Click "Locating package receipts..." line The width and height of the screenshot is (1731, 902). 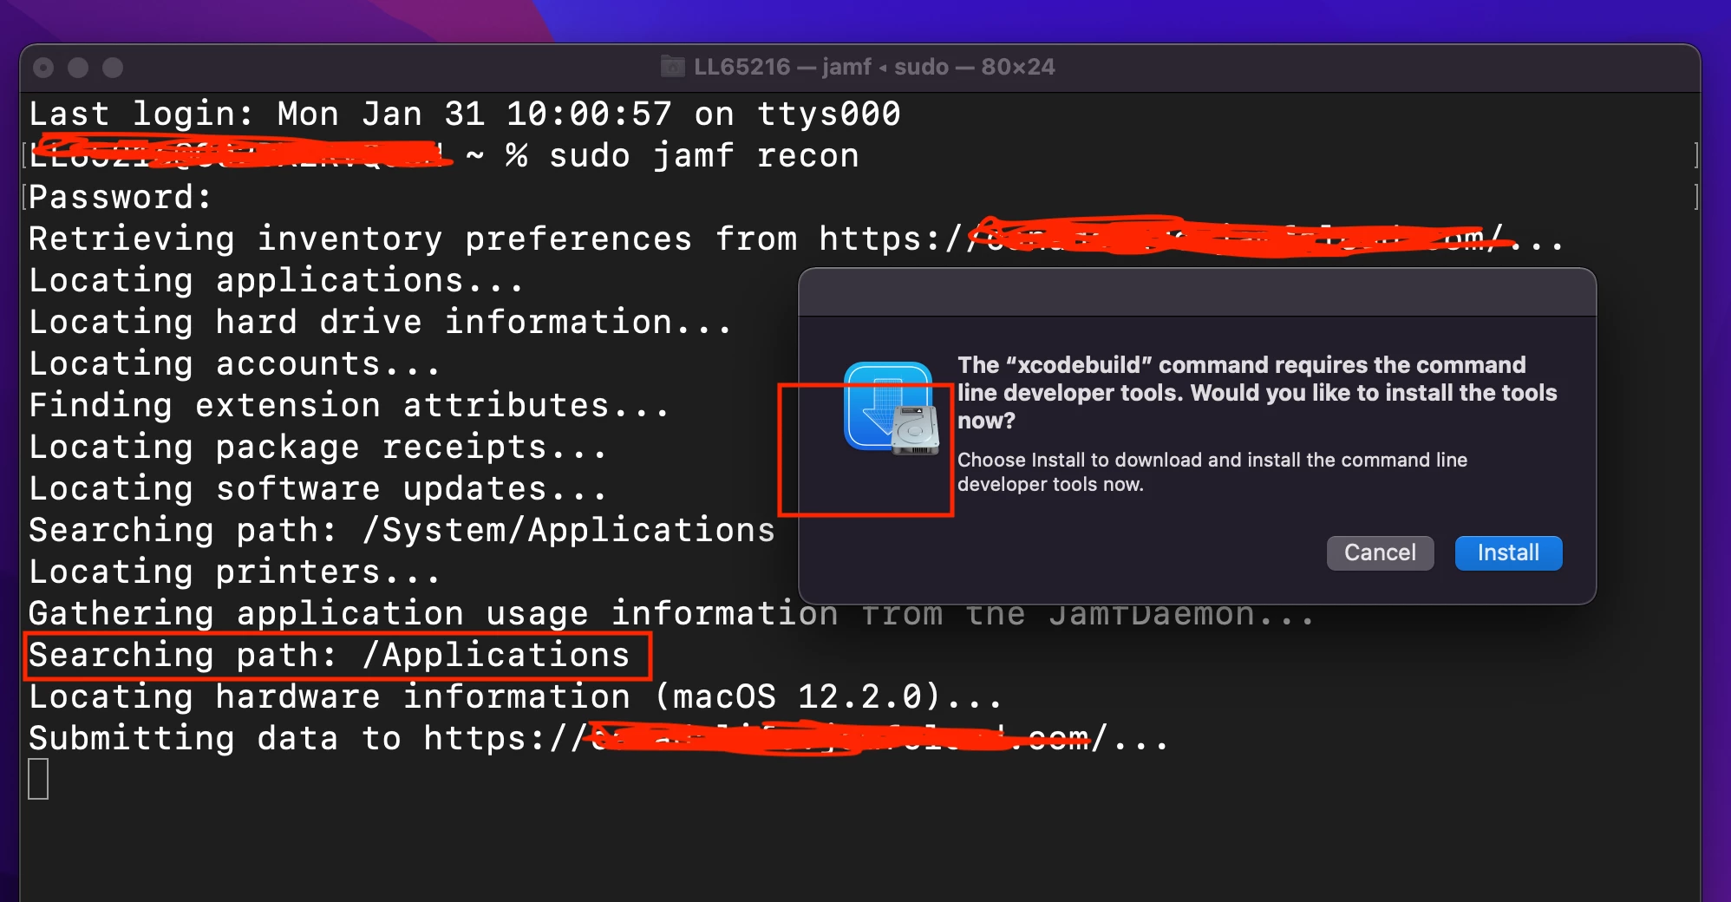pyautogui.click(x=318, y=448)
